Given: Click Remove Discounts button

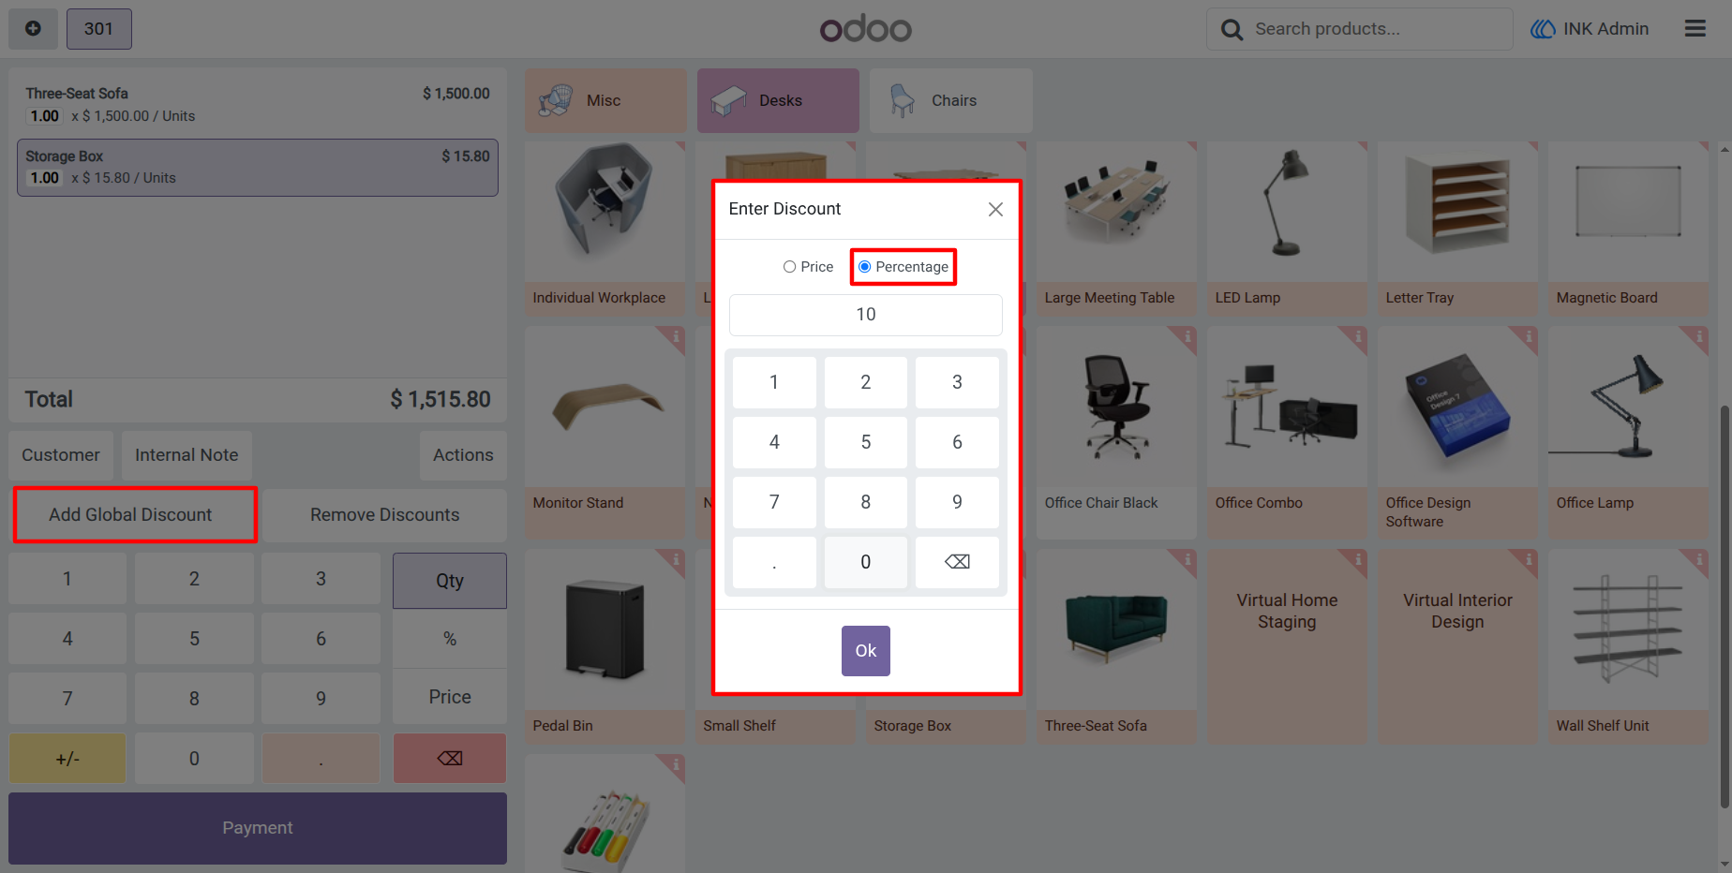Looking at the screenshot, I should pyautogui.click(x=384, y=515).
